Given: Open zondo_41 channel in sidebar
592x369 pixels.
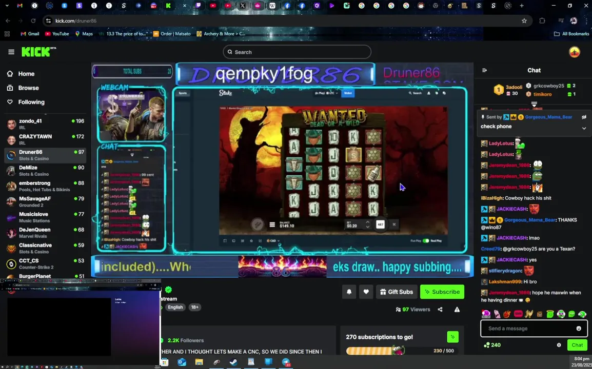Looking at the screenshot, I should [x=45, y=124].
